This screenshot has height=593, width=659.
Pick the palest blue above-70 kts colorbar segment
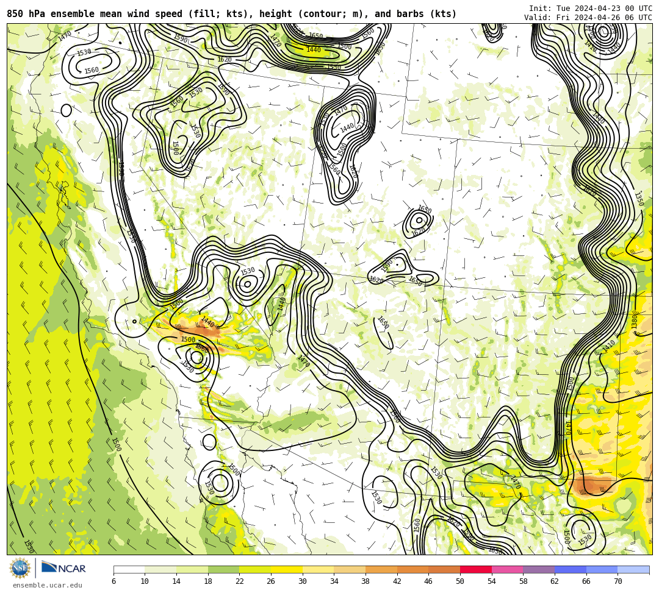click(x=633, y=569)
